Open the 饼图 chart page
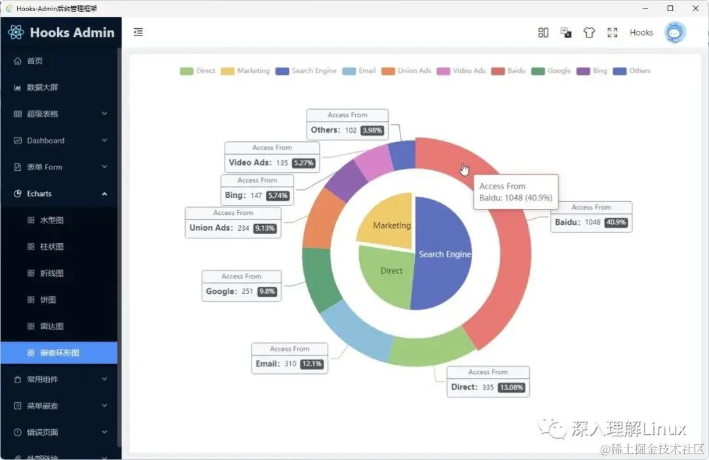The image size is (709, 460). point(59,300)
